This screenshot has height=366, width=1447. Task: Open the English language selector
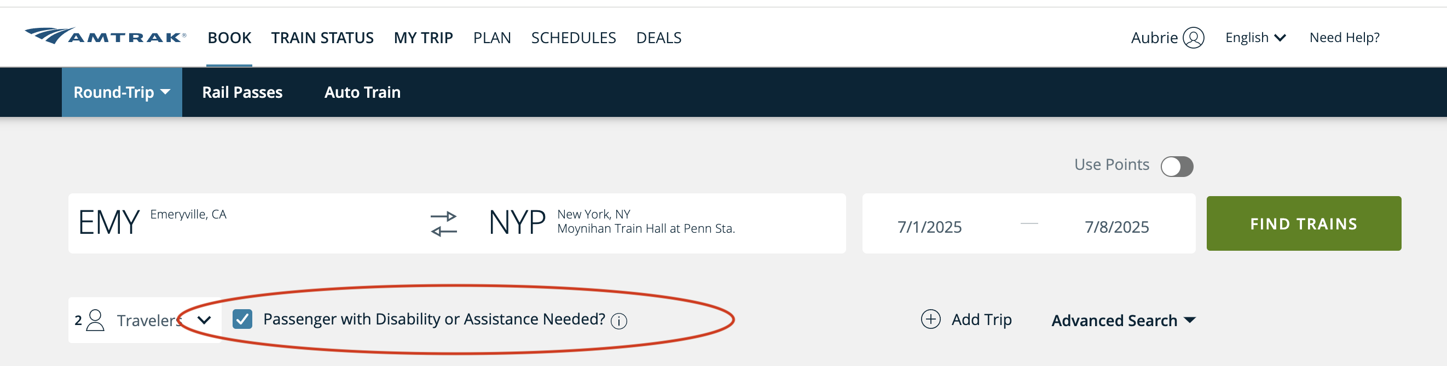click(x=1255, y=37)
